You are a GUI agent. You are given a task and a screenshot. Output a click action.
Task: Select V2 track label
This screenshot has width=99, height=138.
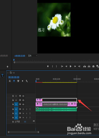(16, 100)
